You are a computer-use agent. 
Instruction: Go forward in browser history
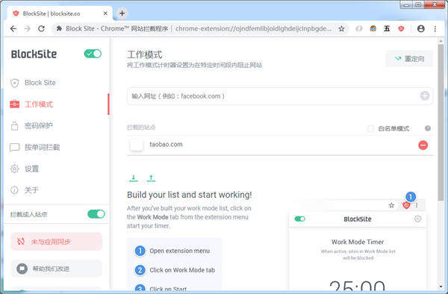27,28
